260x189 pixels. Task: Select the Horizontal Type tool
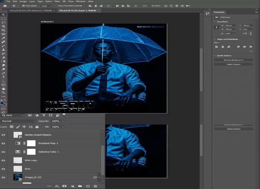3,77
